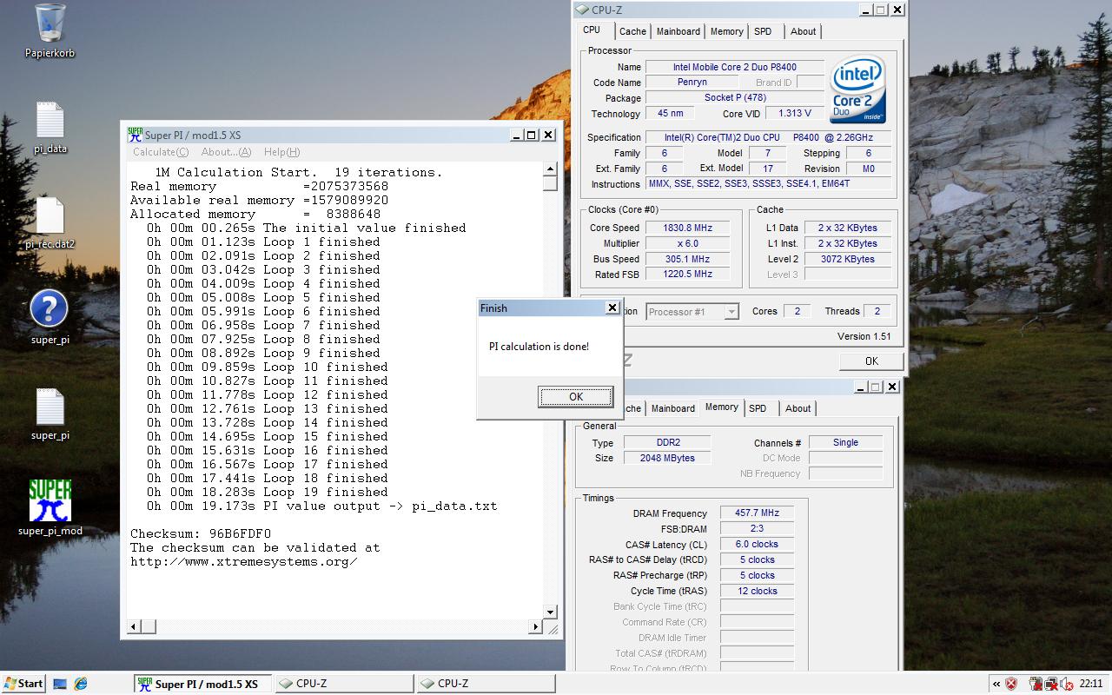Click the memory Size 2048 MBytes field
1112x695 pixels.
pos(667,458)
